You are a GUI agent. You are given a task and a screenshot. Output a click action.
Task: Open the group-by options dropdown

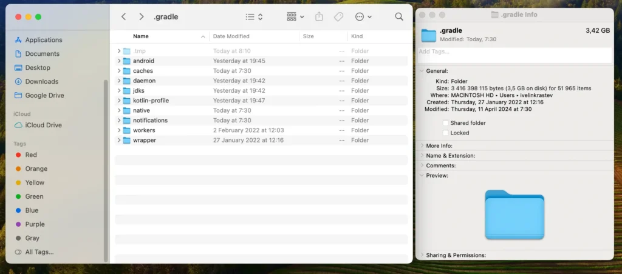coord(295,17)
